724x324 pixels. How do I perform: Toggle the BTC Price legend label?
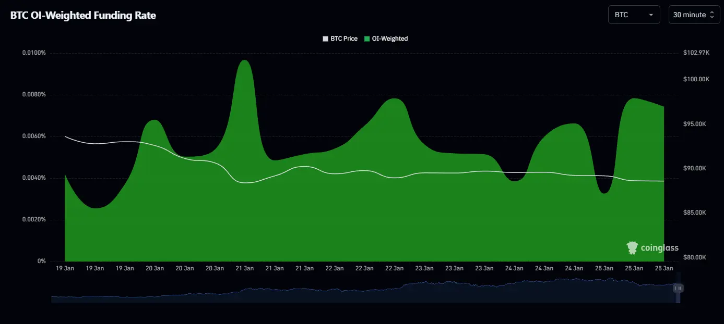[344, 39]
